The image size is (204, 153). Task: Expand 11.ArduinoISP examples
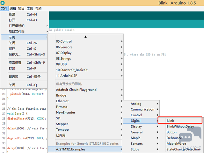pyautogui.click(x=85, y=76)
